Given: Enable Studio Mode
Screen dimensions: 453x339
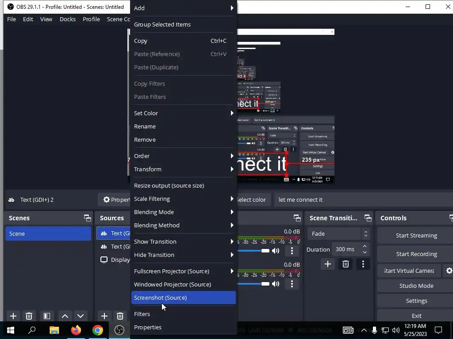Looking at the screenshot, I should [x=416, y=286].
